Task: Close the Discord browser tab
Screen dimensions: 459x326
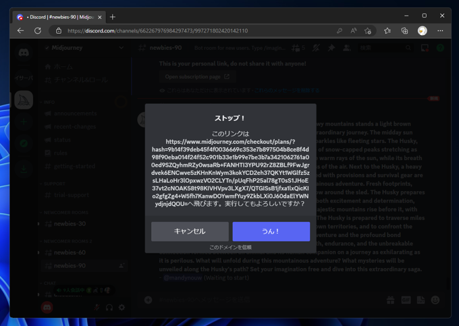Action: coord(99,18)
